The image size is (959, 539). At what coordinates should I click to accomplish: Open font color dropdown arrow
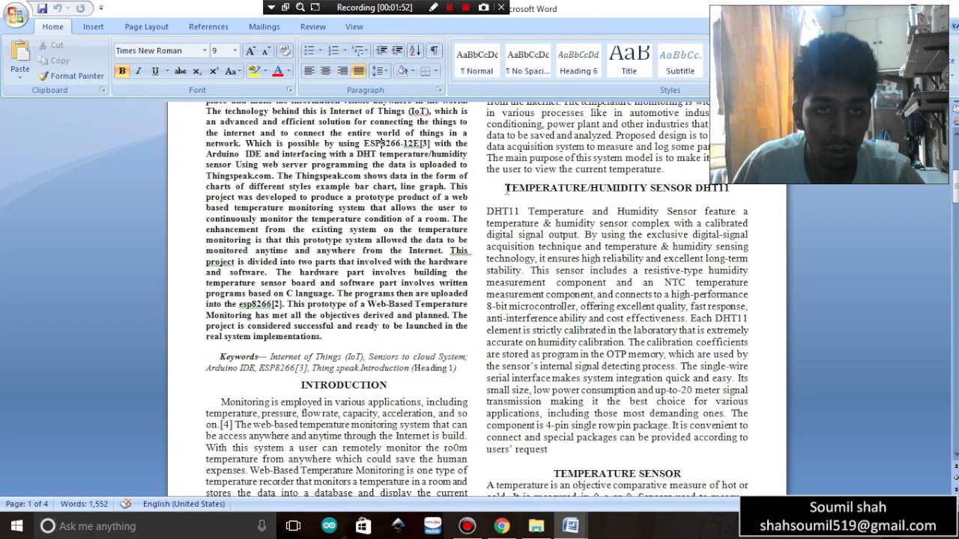tap(288, 71)
